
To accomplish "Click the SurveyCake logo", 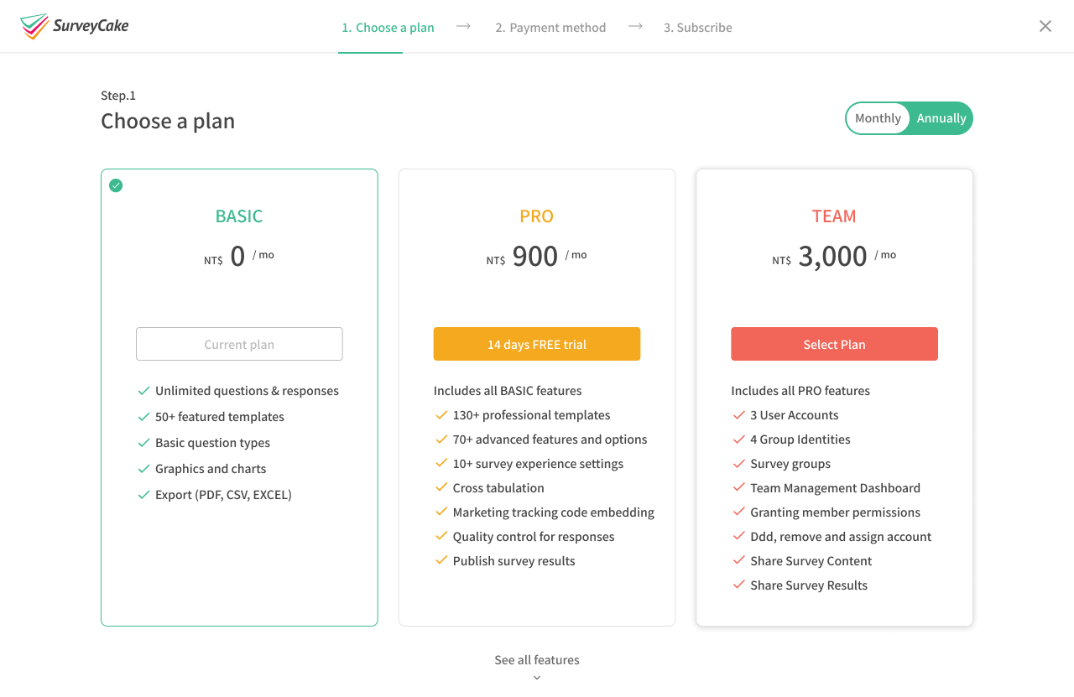I will click(75, 26).
